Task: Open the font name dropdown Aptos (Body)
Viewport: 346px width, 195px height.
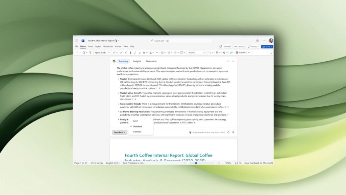Action: point(102,52)
